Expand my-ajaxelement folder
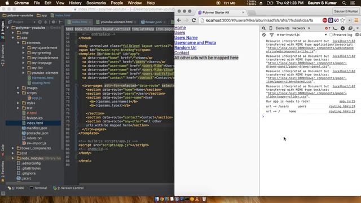The height and width of the screenshot is (203, 361). click(x=23, y=48)
